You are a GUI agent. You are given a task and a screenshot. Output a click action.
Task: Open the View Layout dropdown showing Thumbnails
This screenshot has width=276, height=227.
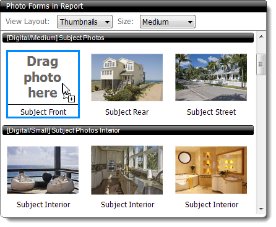click(85, 22)
